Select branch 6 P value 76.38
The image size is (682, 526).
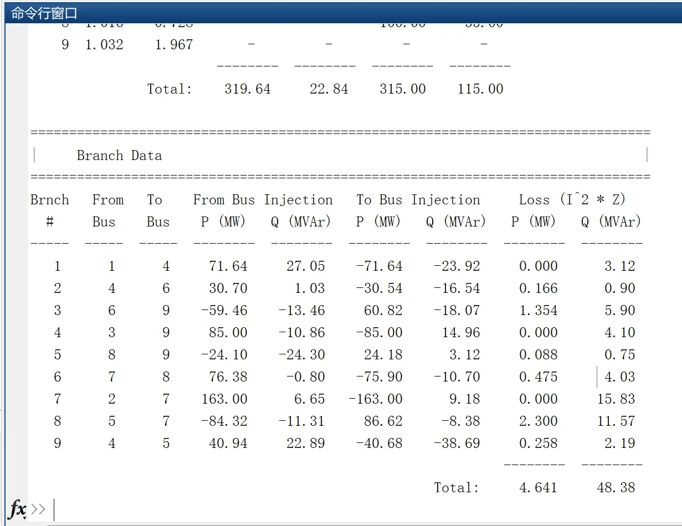click(x=228, y=377)
